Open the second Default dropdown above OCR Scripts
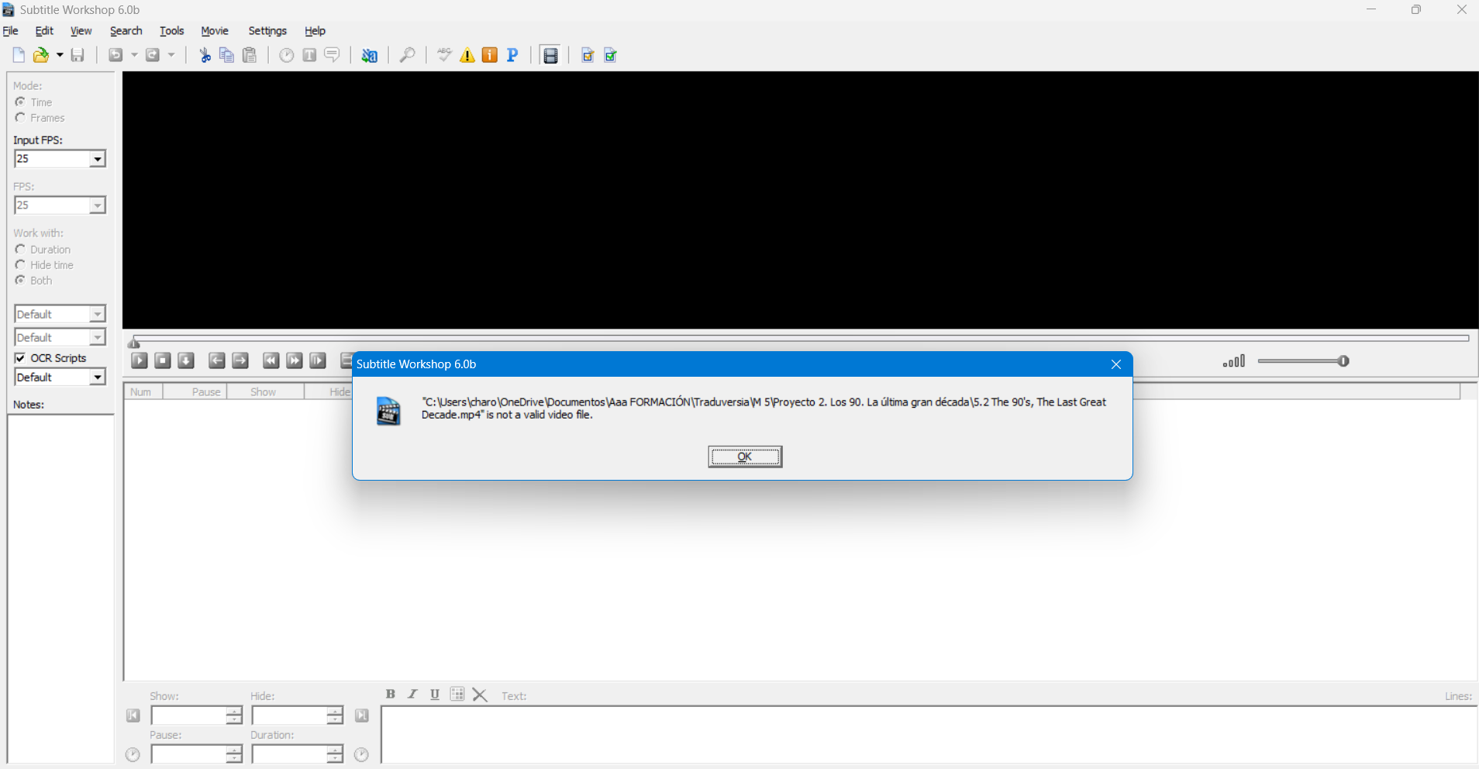Image resolution: width=1479 pixels, height=769 pixels. [x=97, y=337]
